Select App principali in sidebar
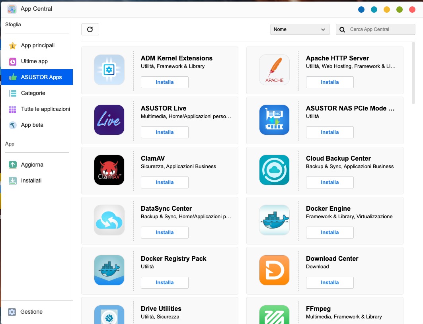Viewport: 423px width, 324px height. pos(37,46)
